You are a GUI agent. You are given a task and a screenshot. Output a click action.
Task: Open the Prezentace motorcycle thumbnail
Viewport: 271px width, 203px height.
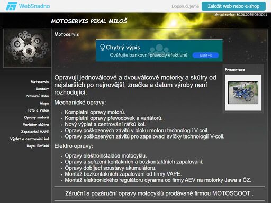click(243, 93)
